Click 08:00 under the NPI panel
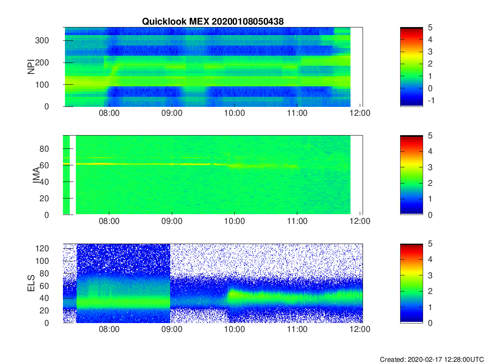 point(109,113)
